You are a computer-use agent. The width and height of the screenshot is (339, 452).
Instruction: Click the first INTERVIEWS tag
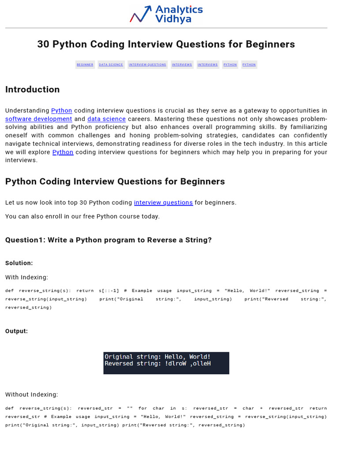click(x=182, y=64)
